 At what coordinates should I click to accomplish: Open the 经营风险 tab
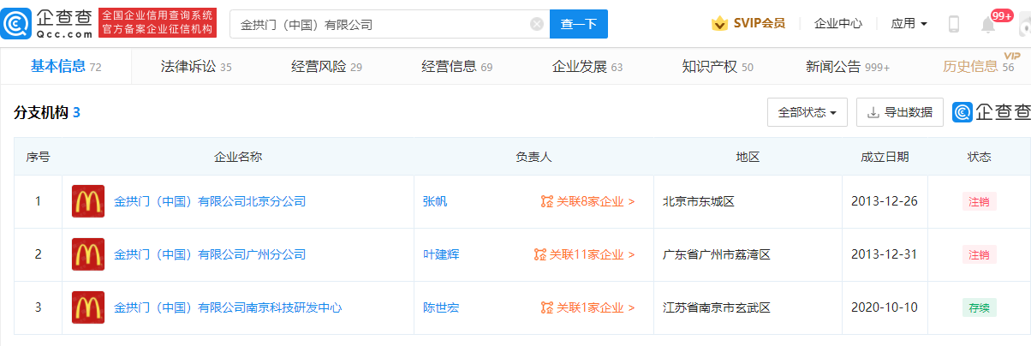point(326,66)
